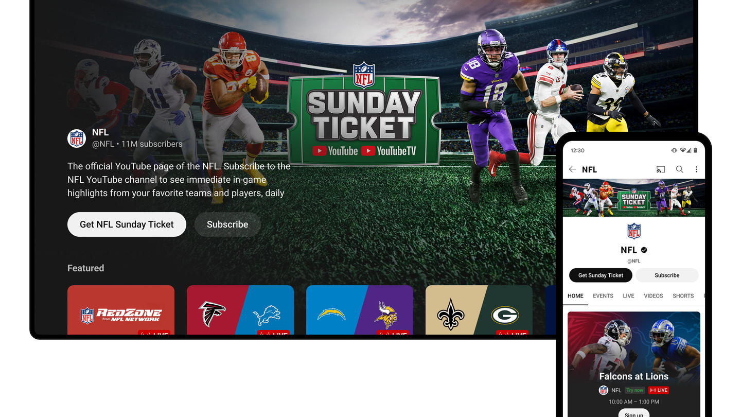Open the three-dot overflow menu on phone

coord(696,169)
